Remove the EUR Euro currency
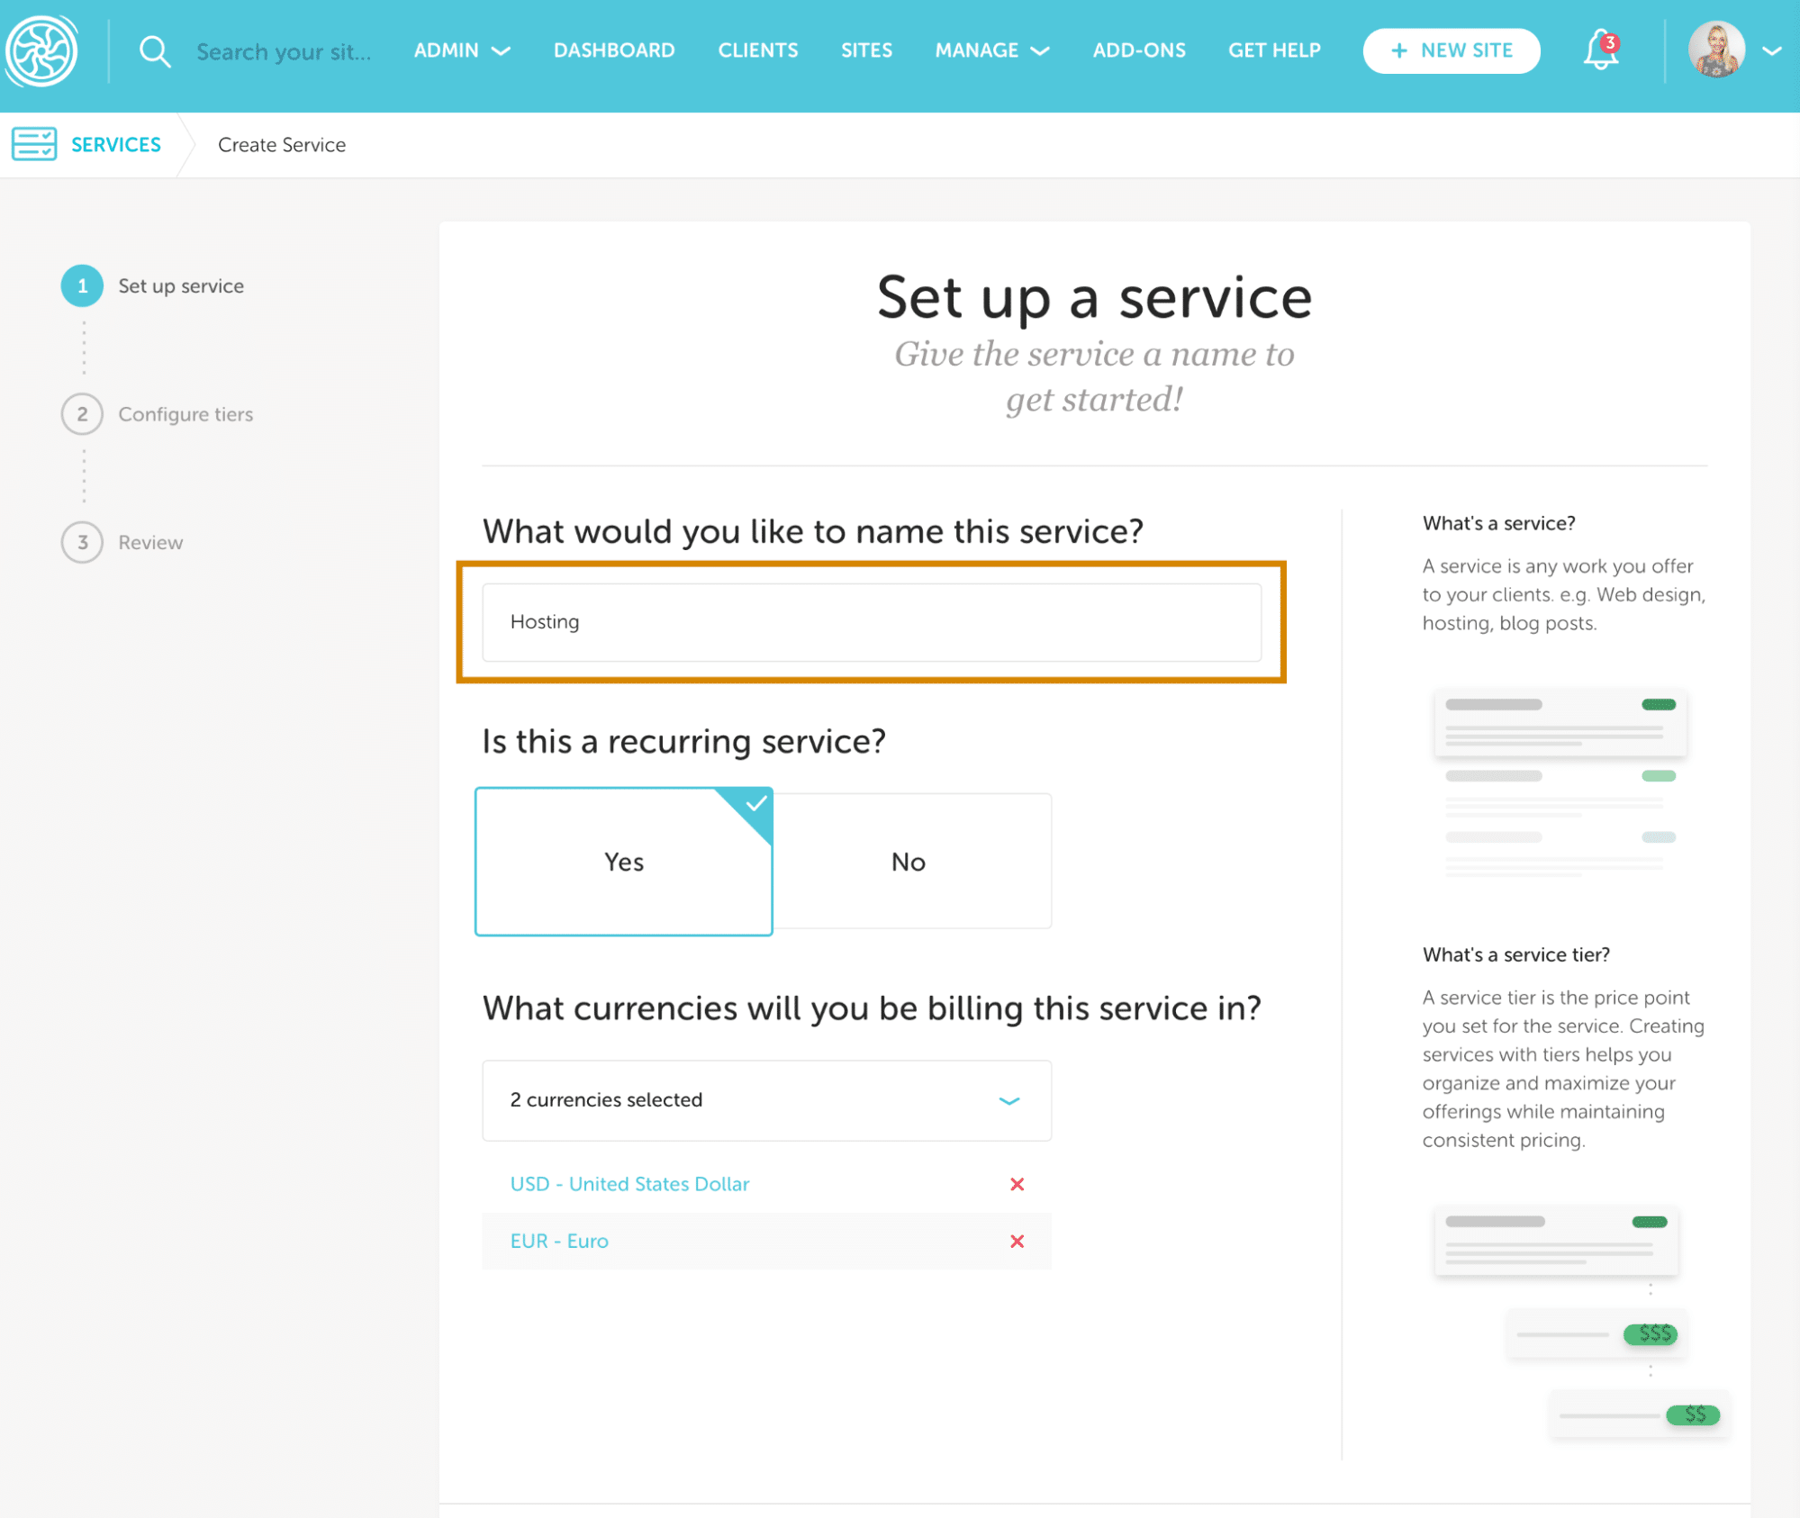The width and height of the screenshot is (1800, 1518). coord(1017,1242)
